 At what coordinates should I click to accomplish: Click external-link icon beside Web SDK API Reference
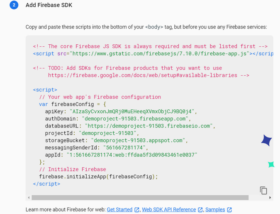coord(200,210)
